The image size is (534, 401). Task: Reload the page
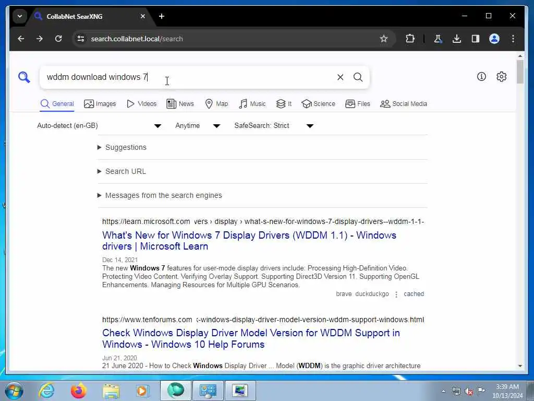point(58,39)
